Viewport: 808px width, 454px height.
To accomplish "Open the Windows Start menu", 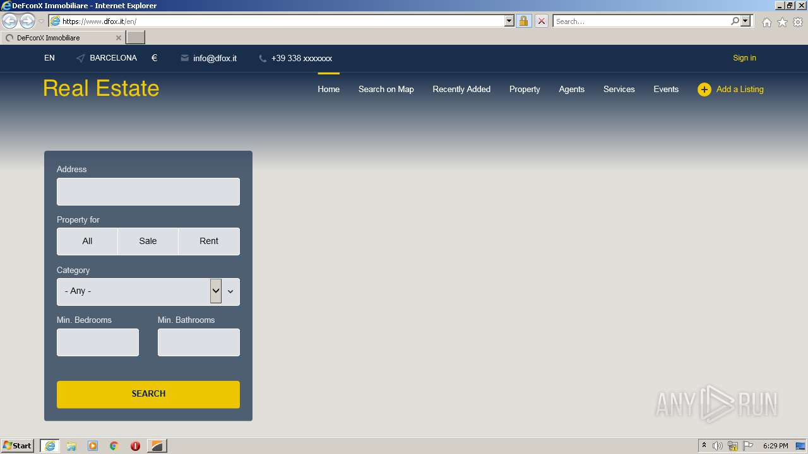I will click(x=18, y=446).
